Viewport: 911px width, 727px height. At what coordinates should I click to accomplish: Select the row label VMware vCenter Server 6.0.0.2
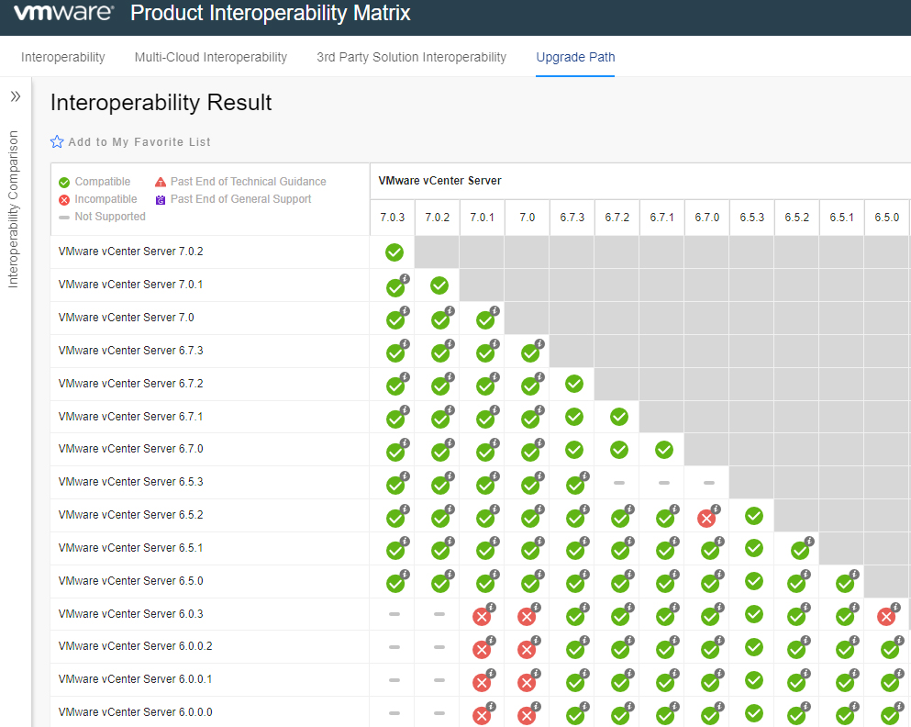(136, 646)
